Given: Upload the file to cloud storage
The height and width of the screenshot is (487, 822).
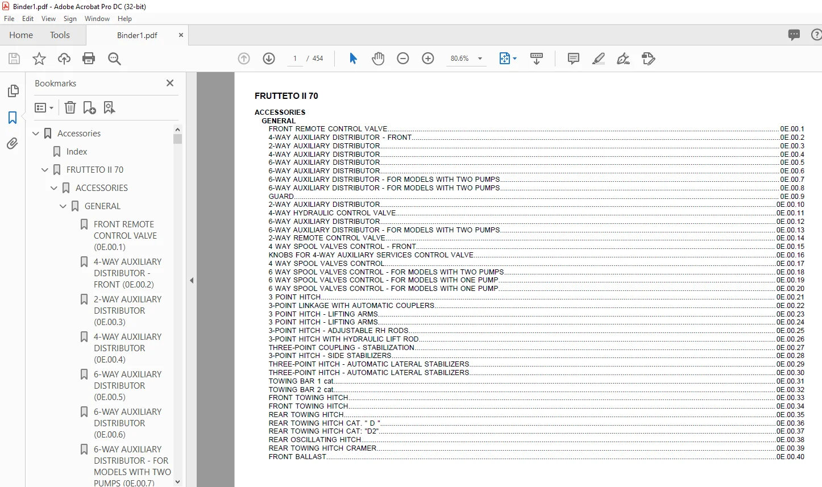Looking at the screenshot, I should (x=64, y=59).
